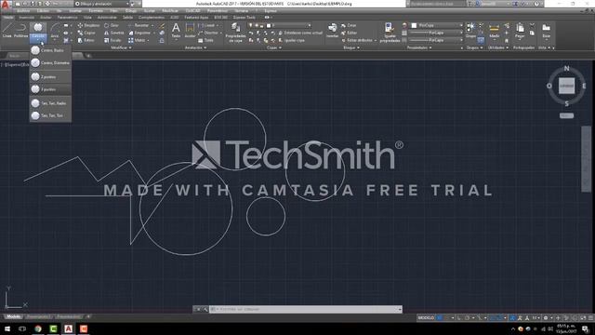Select the Arco tool
Viewport: 595px width, 335px height.
55,30
